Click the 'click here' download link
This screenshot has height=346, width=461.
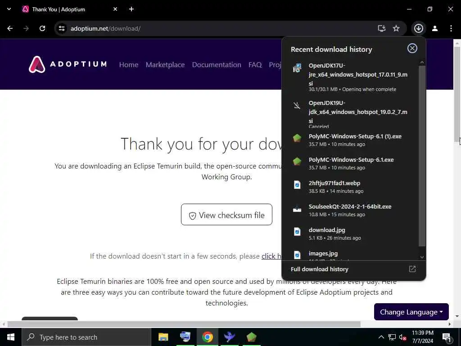pyautogui.click(x=272, y=256)
